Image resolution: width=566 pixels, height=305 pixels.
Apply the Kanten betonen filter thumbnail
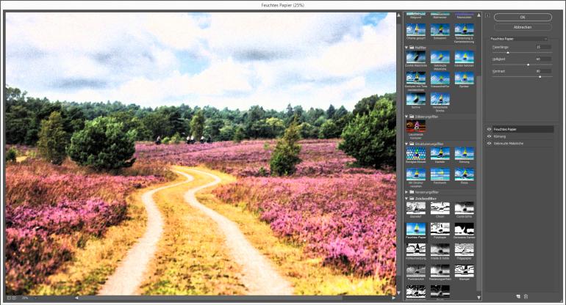[x=465, y=57]
